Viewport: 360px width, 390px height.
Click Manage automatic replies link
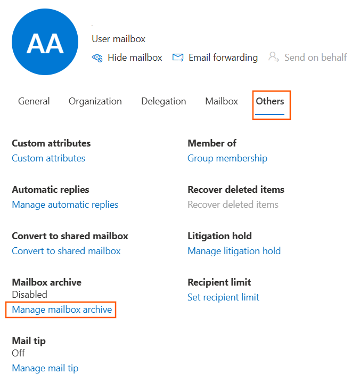pos(65,205)
